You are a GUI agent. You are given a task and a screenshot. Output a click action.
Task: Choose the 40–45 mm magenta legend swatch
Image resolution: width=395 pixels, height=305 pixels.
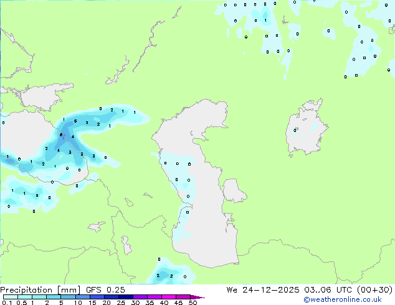(x=169, y=297)
